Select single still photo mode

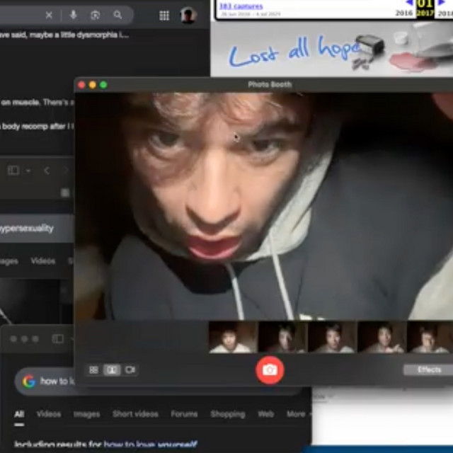tap(112, 370)
